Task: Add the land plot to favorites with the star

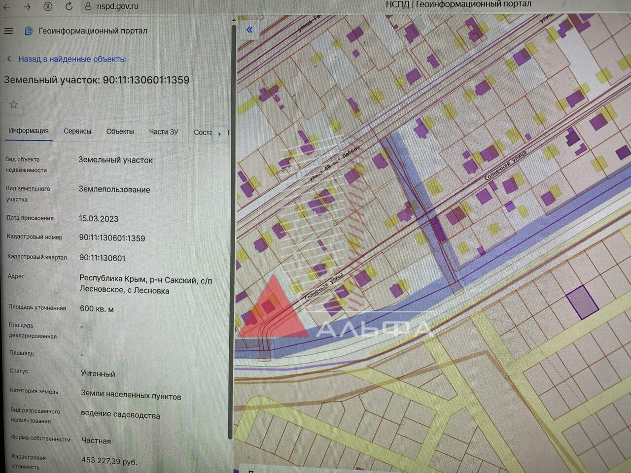Action: pyautogui.click(x=13, y=104)
